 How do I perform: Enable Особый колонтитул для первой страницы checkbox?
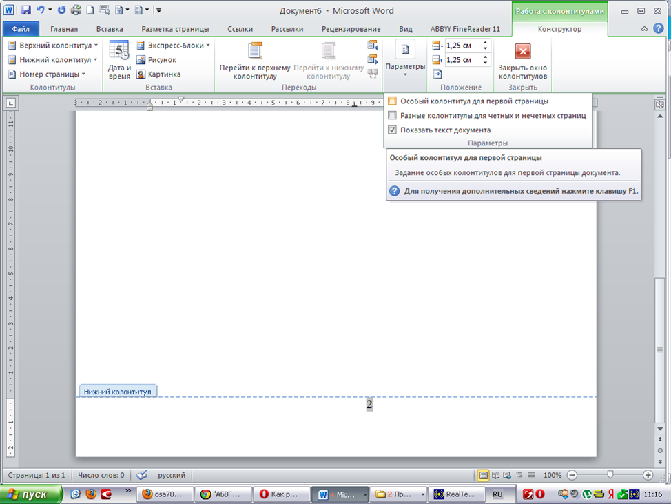(392, 101)
